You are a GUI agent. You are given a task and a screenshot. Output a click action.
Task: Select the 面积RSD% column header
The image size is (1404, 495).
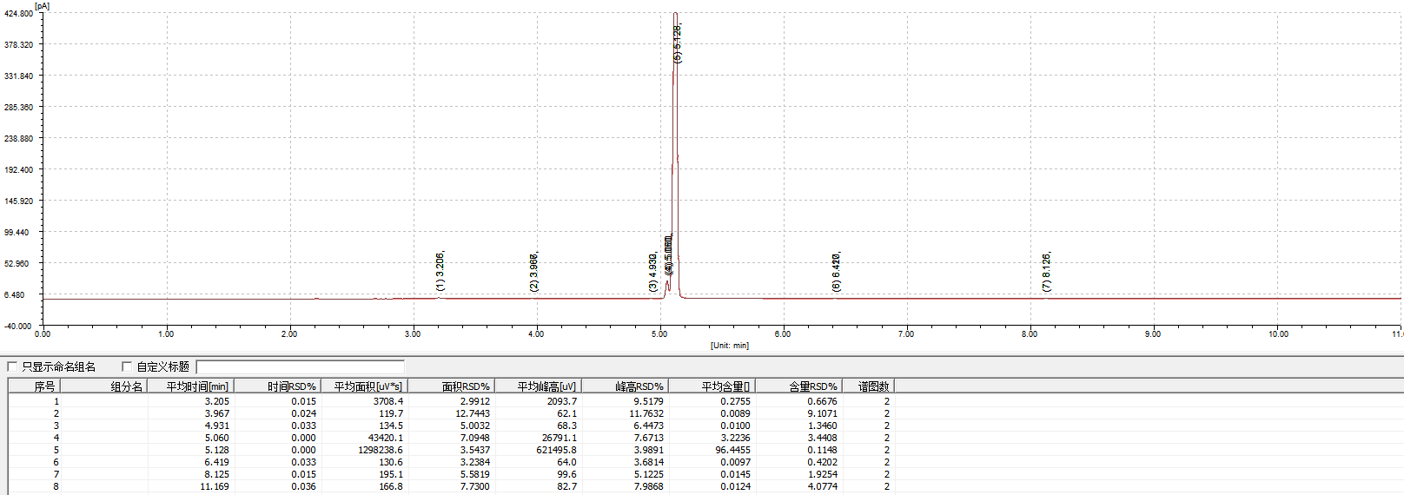pyautogui.click(x=452, y=386)
